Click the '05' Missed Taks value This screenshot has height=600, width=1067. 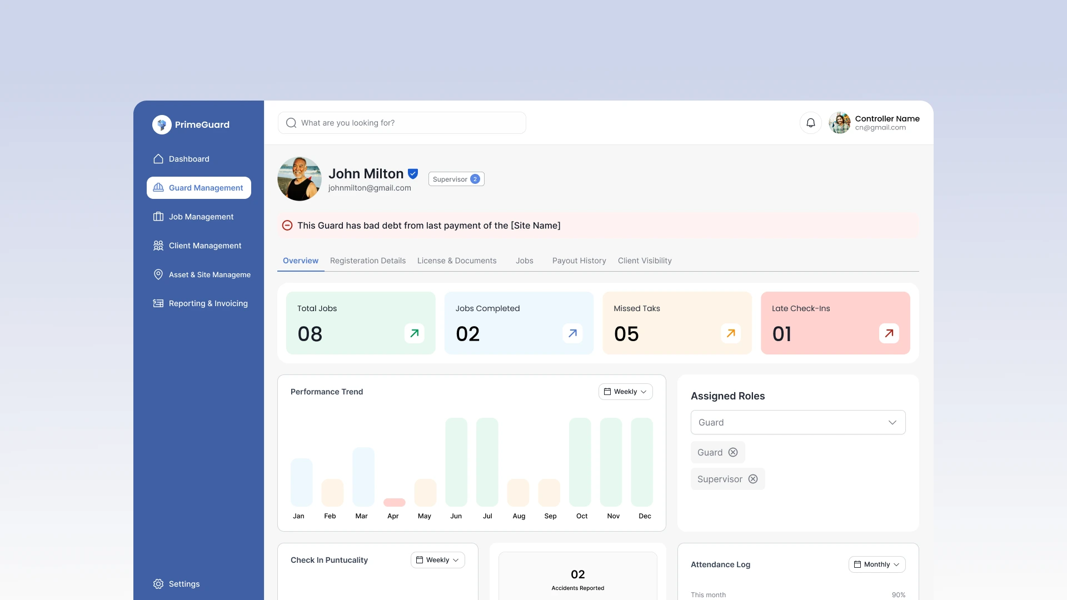[x=626, y=334]
